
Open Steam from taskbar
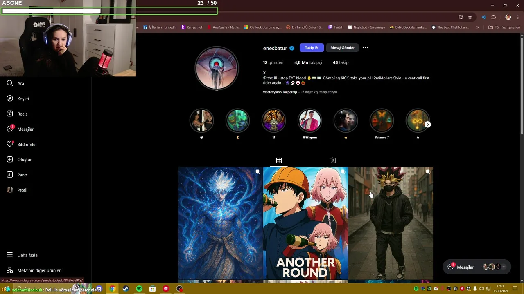126,289
